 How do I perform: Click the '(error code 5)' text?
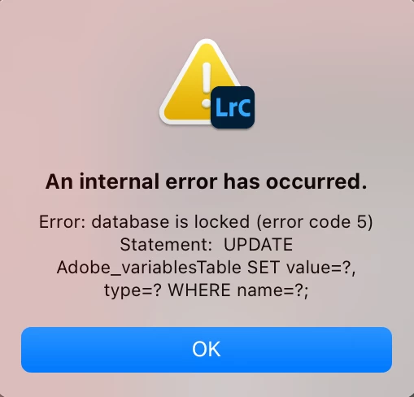pos(315,222)
